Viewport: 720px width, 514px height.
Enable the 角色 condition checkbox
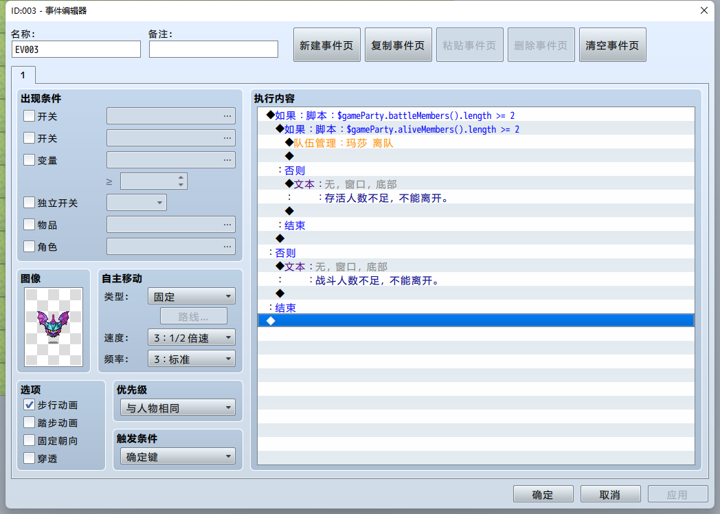[29, 247]
